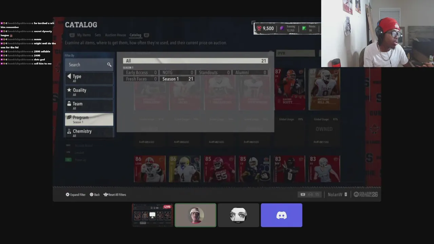Switch to the Auction House tab
The height and width of the screenshot is (244, 434).
tap(115, 35)
